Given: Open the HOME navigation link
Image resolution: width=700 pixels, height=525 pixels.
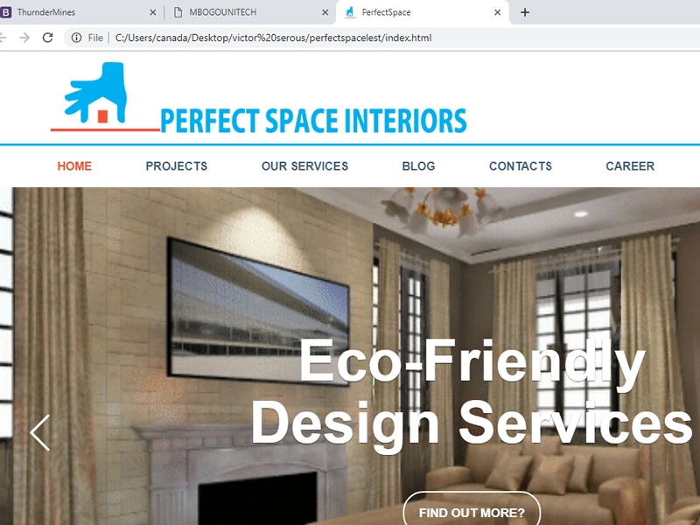Looking at the screenshot, I should [x=74, y=166].
